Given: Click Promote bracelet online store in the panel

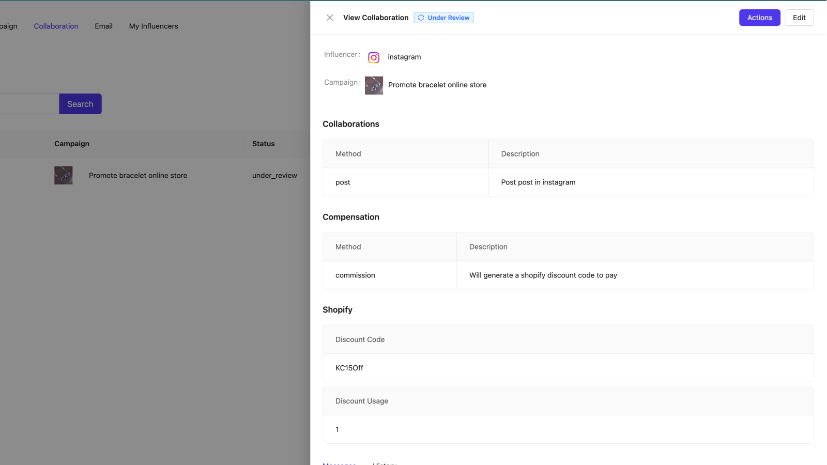Looking at the screenshot, I should pyautogui.click(x=437, y=85).
